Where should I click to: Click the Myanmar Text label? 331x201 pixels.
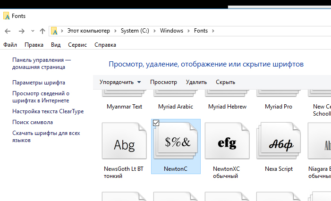coord(124,107)
